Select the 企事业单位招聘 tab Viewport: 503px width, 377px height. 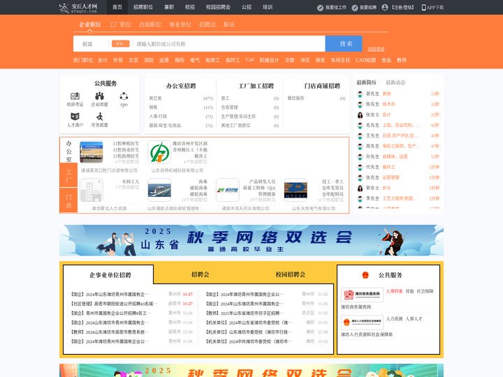click(x=110, y=275)
